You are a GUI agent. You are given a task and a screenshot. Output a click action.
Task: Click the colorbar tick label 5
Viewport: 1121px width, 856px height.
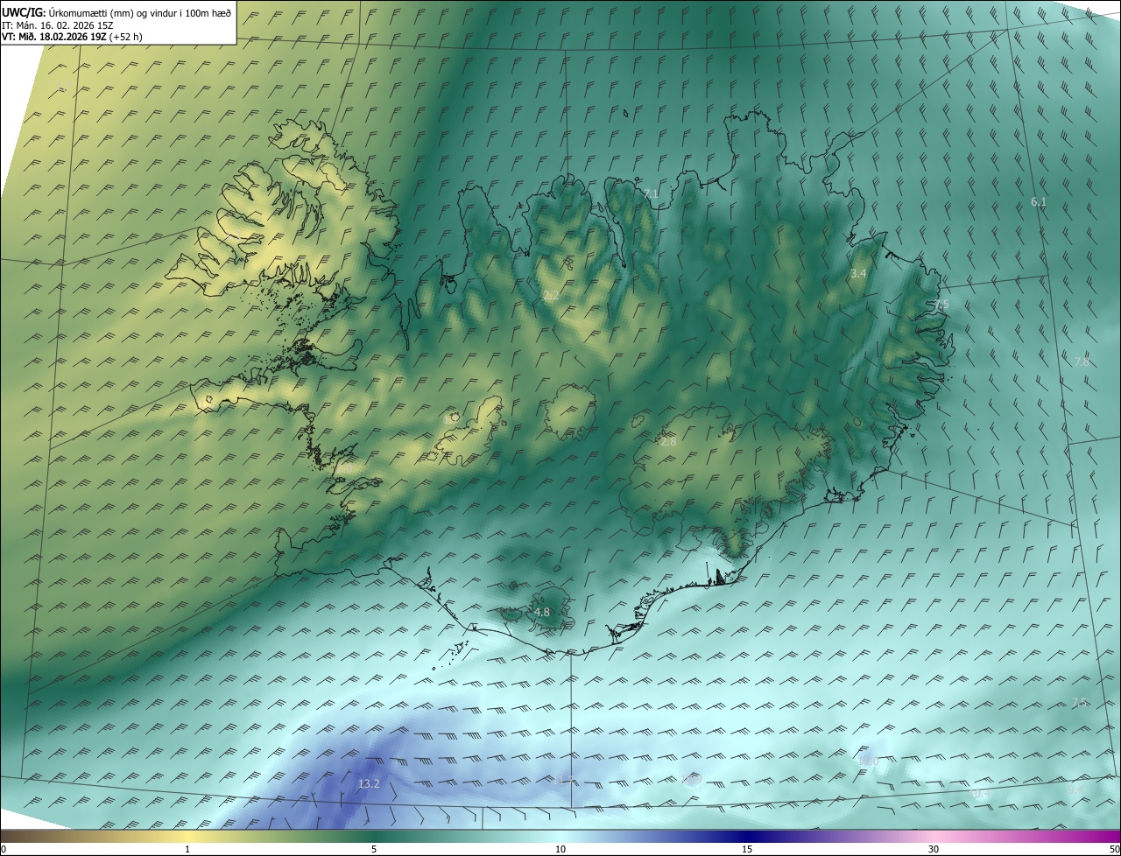[374, 849]
